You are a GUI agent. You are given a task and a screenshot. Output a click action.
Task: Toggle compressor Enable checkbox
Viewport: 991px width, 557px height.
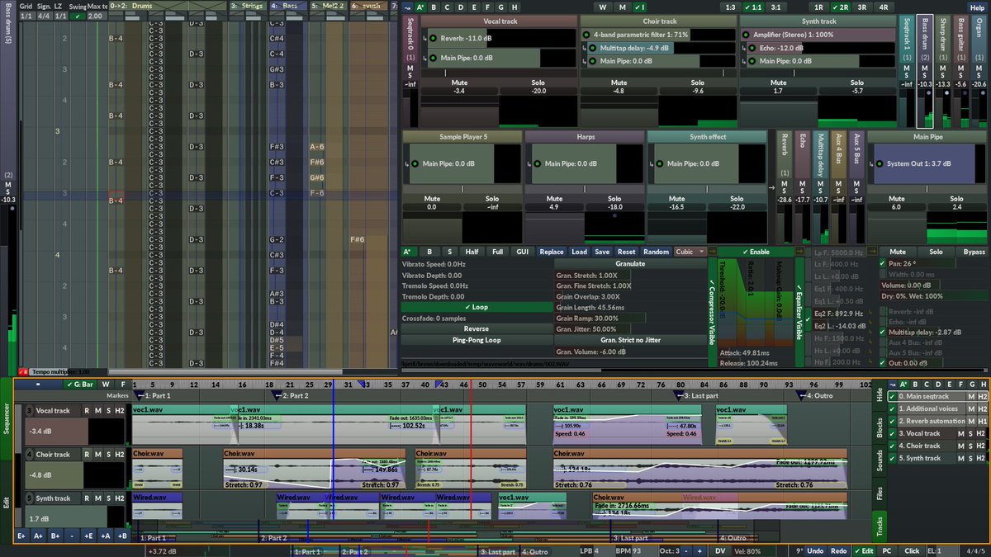tap(756, 252)
